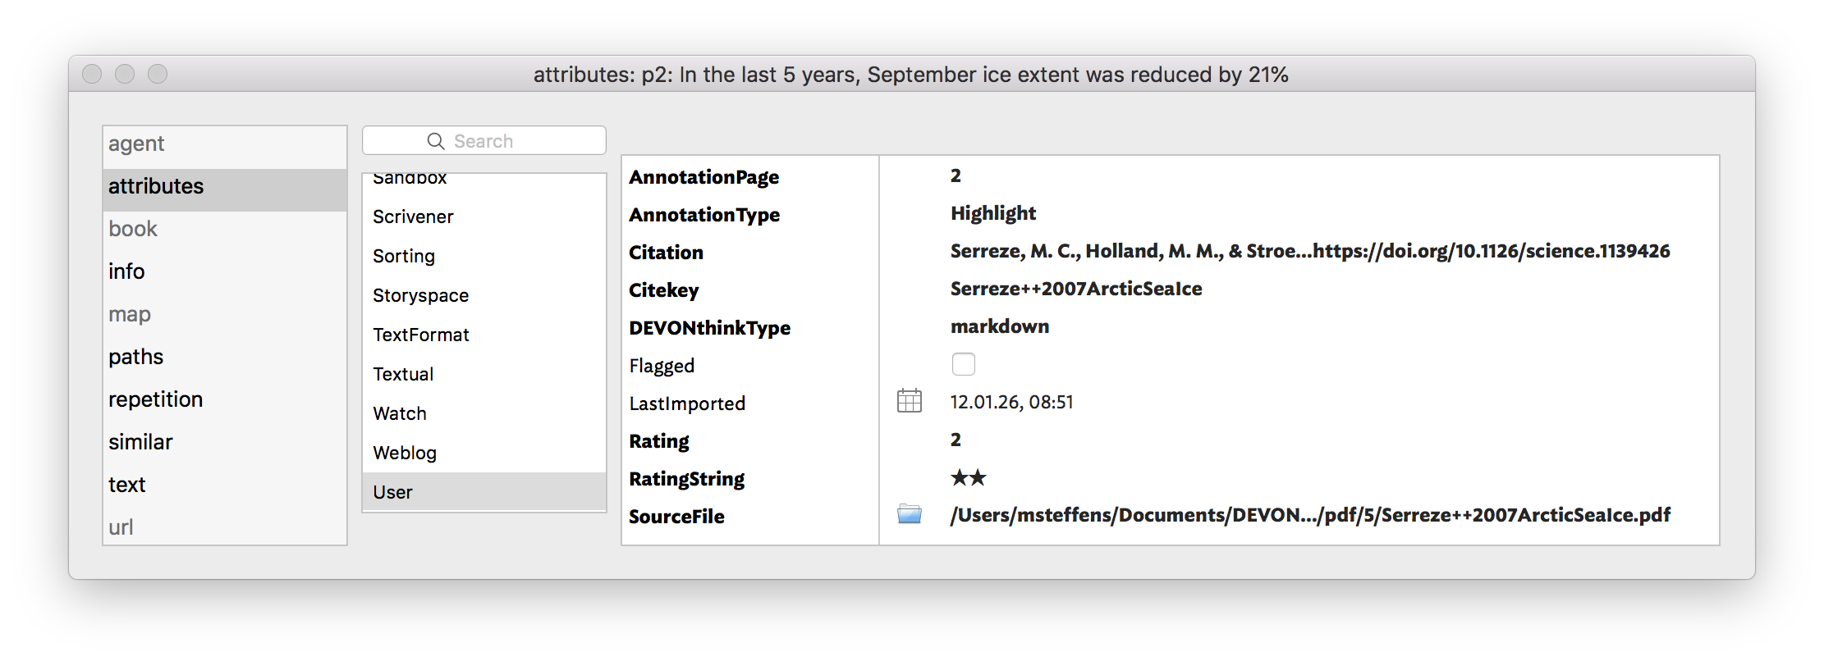Select the Watch attribute group
1824x661 pixels.
(400, 413)
